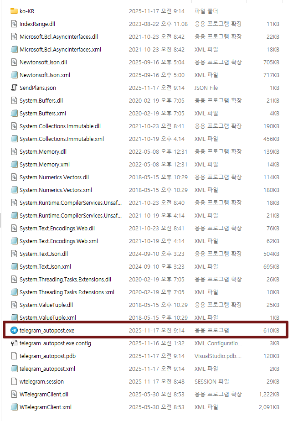Click the System.Numerics.Vectors.dll file icon

(14, 177)
